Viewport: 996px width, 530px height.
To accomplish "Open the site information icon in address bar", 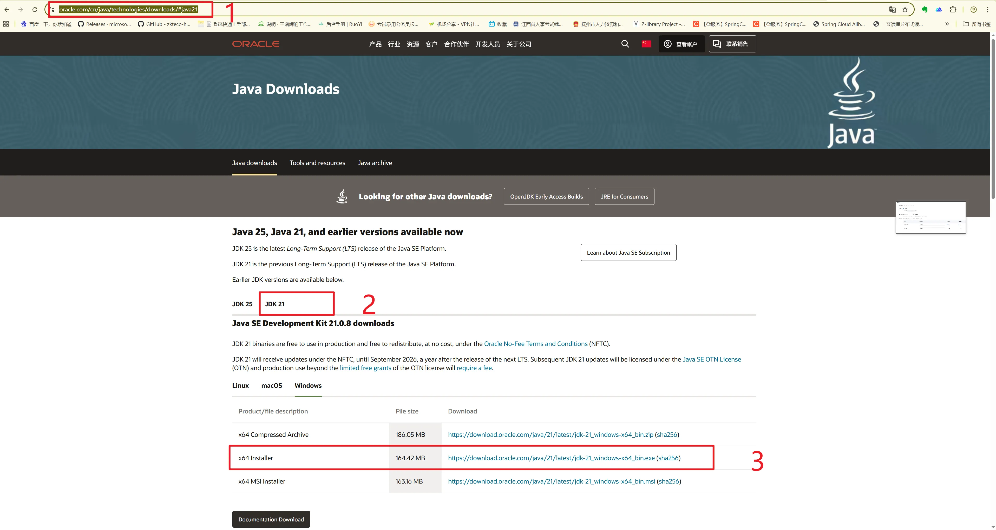I will (52, 9).
